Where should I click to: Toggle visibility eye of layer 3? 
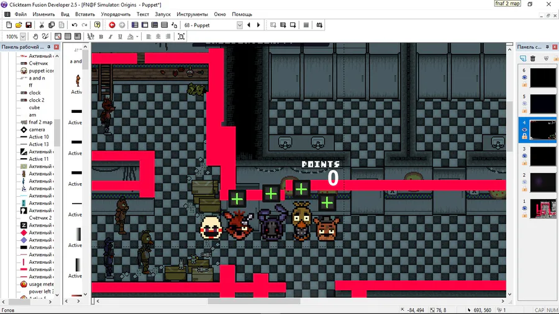524,156
